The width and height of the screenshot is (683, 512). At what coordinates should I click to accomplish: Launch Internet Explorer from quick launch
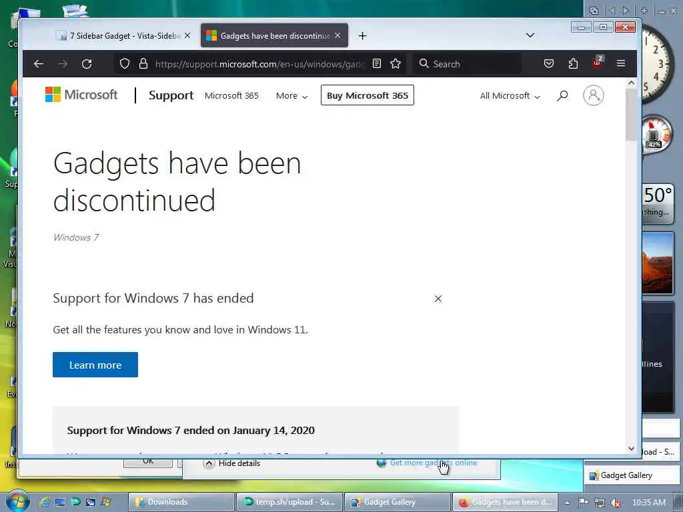tap(44, 502)
